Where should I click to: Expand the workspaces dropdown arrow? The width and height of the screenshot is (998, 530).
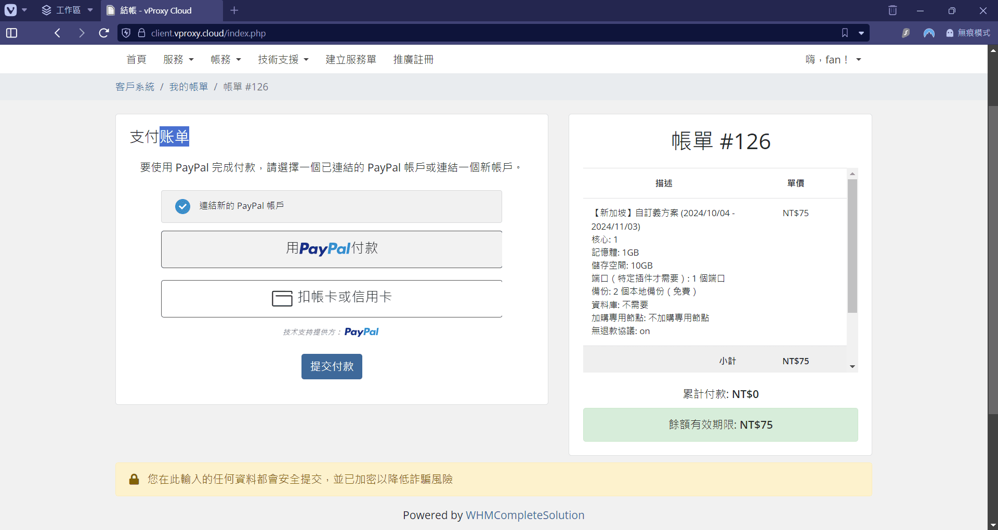pos(90,10)
